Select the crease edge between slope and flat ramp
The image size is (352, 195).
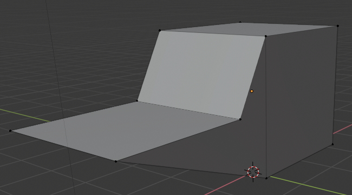(x=189, y=110)
